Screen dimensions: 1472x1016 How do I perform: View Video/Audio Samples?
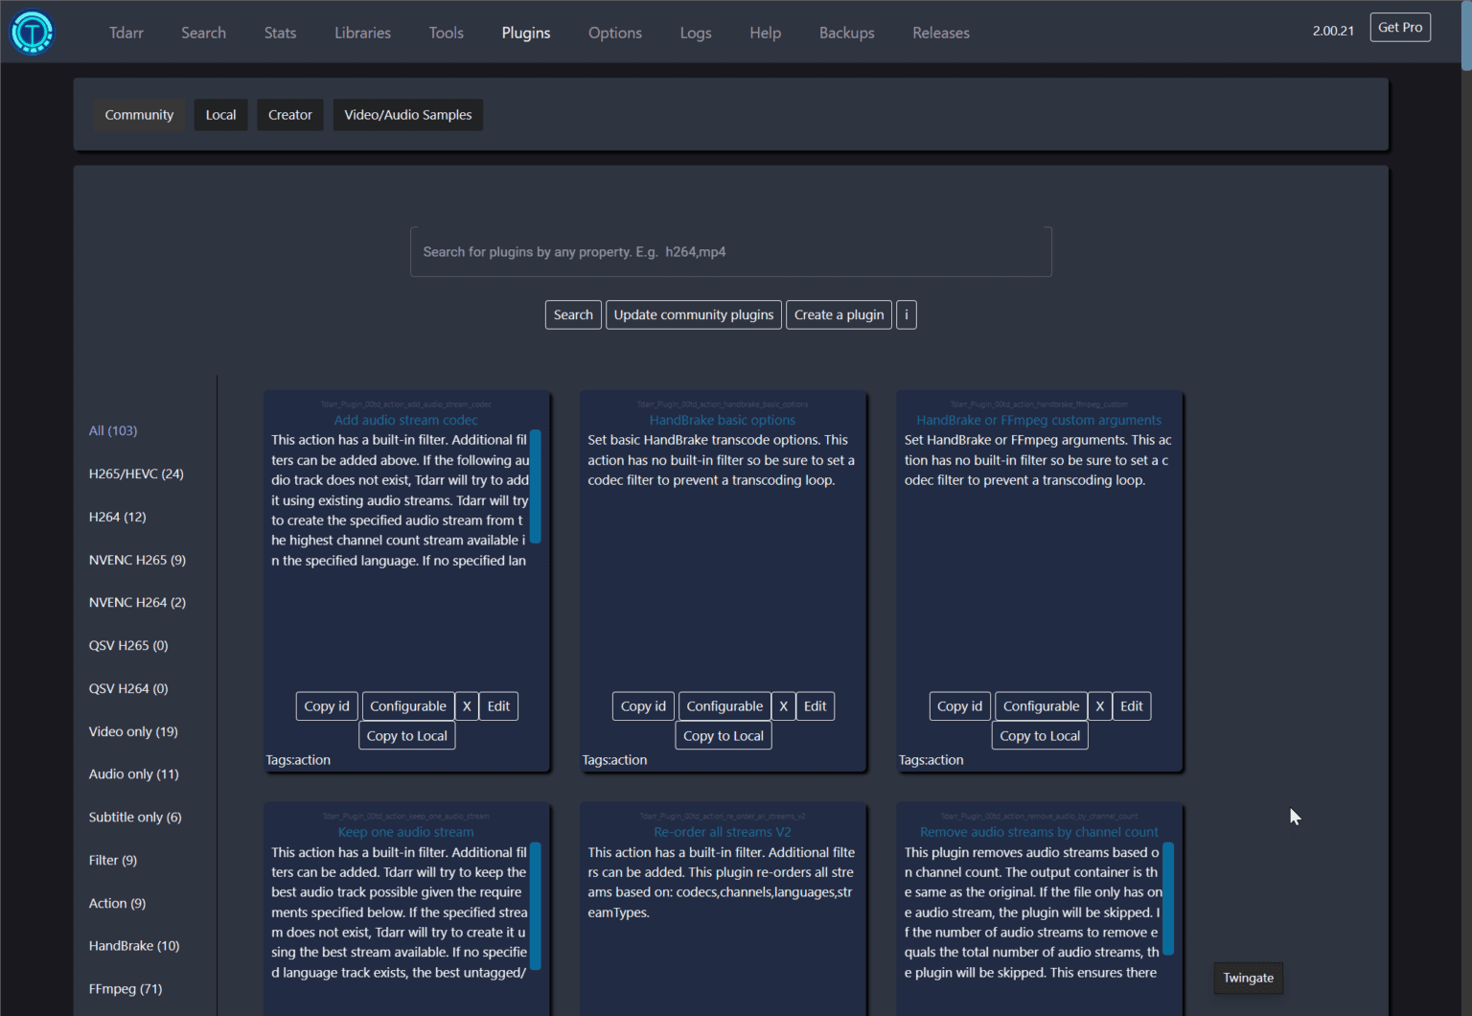pyautogui.click(x=407, y=114)
